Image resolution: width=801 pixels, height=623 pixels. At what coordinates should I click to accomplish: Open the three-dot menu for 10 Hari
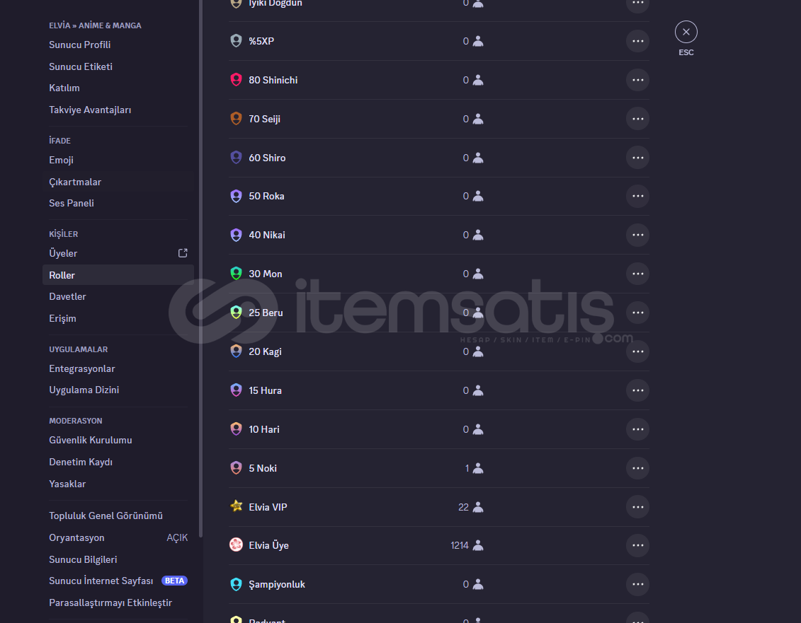[637, 429]
